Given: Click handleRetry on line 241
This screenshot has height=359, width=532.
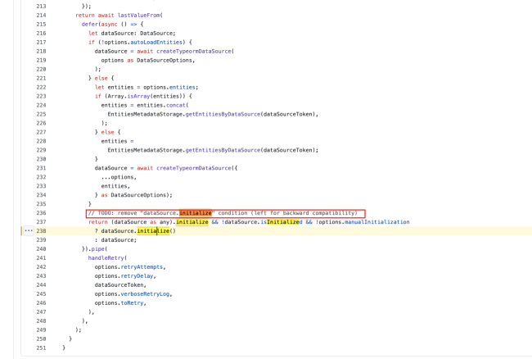Looking at the screenshot, I should 106,258.
